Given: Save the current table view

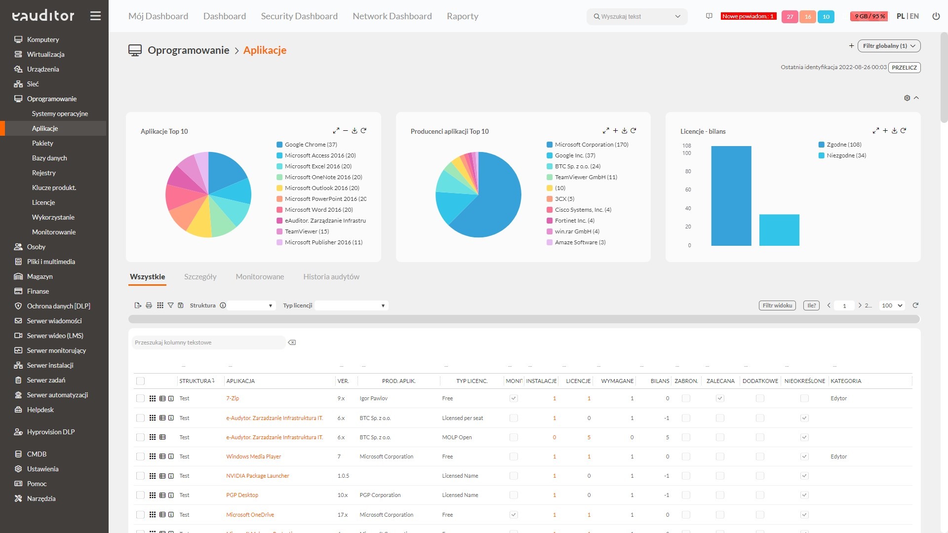Looking at the screenshot, I should (181, 305).
